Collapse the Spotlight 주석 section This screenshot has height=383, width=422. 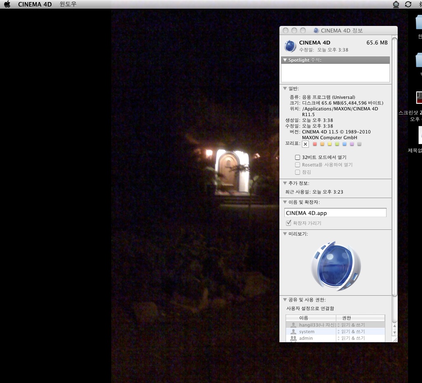click(x=285, y=60)
